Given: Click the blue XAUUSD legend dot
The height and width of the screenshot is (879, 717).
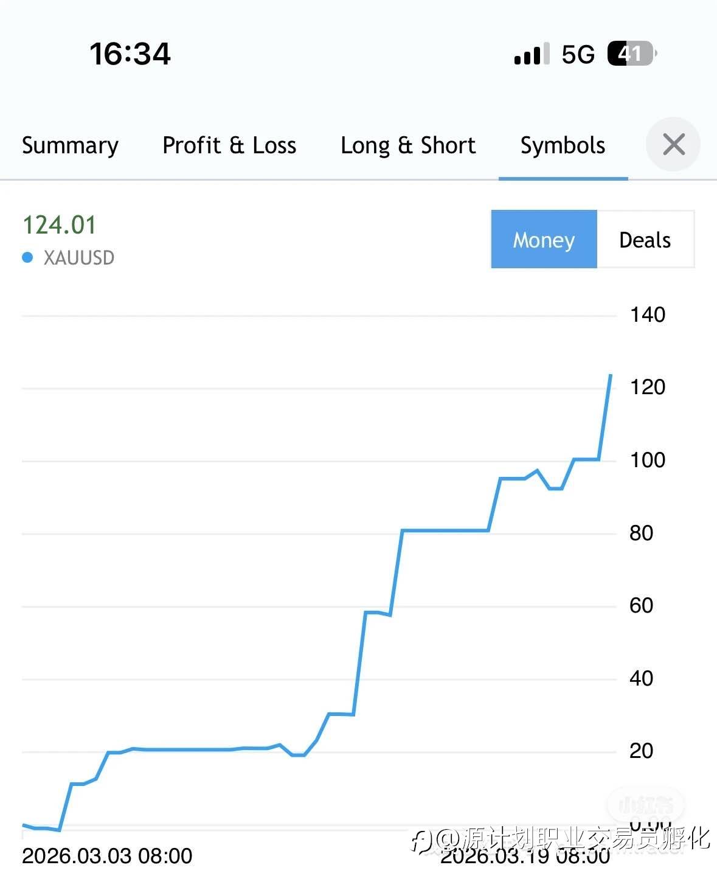Looking at the screenshot, I should (27, 257).
